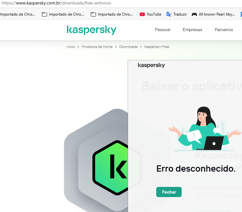This screenshot has height=212, width=242.
Task: Click the Fechar button in the error dialog
Action: click(169, 192)
